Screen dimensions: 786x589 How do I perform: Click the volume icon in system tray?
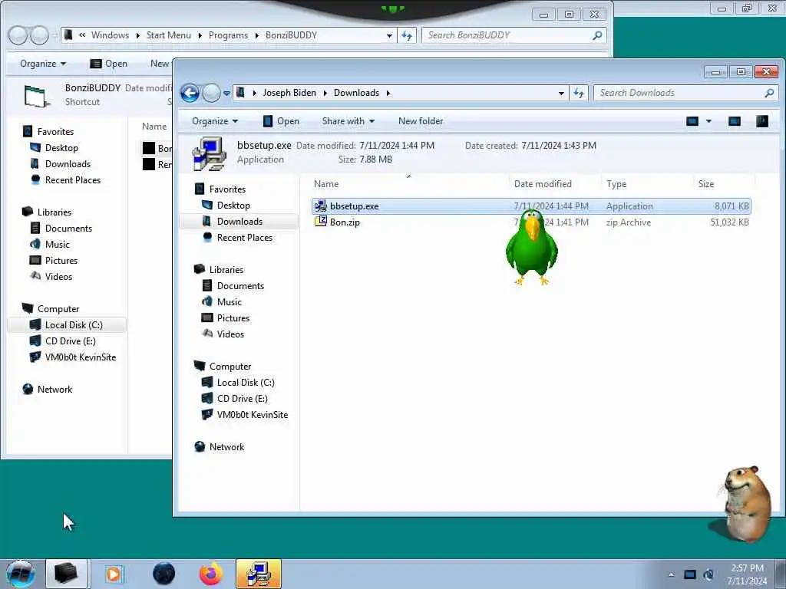click(x=708, y=574)
